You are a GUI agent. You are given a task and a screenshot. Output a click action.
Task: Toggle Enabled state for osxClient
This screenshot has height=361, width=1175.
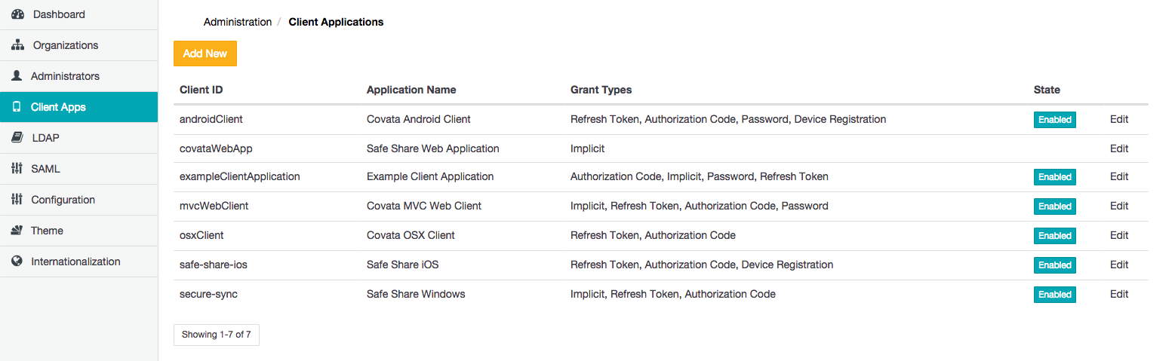pos(1054,236)
